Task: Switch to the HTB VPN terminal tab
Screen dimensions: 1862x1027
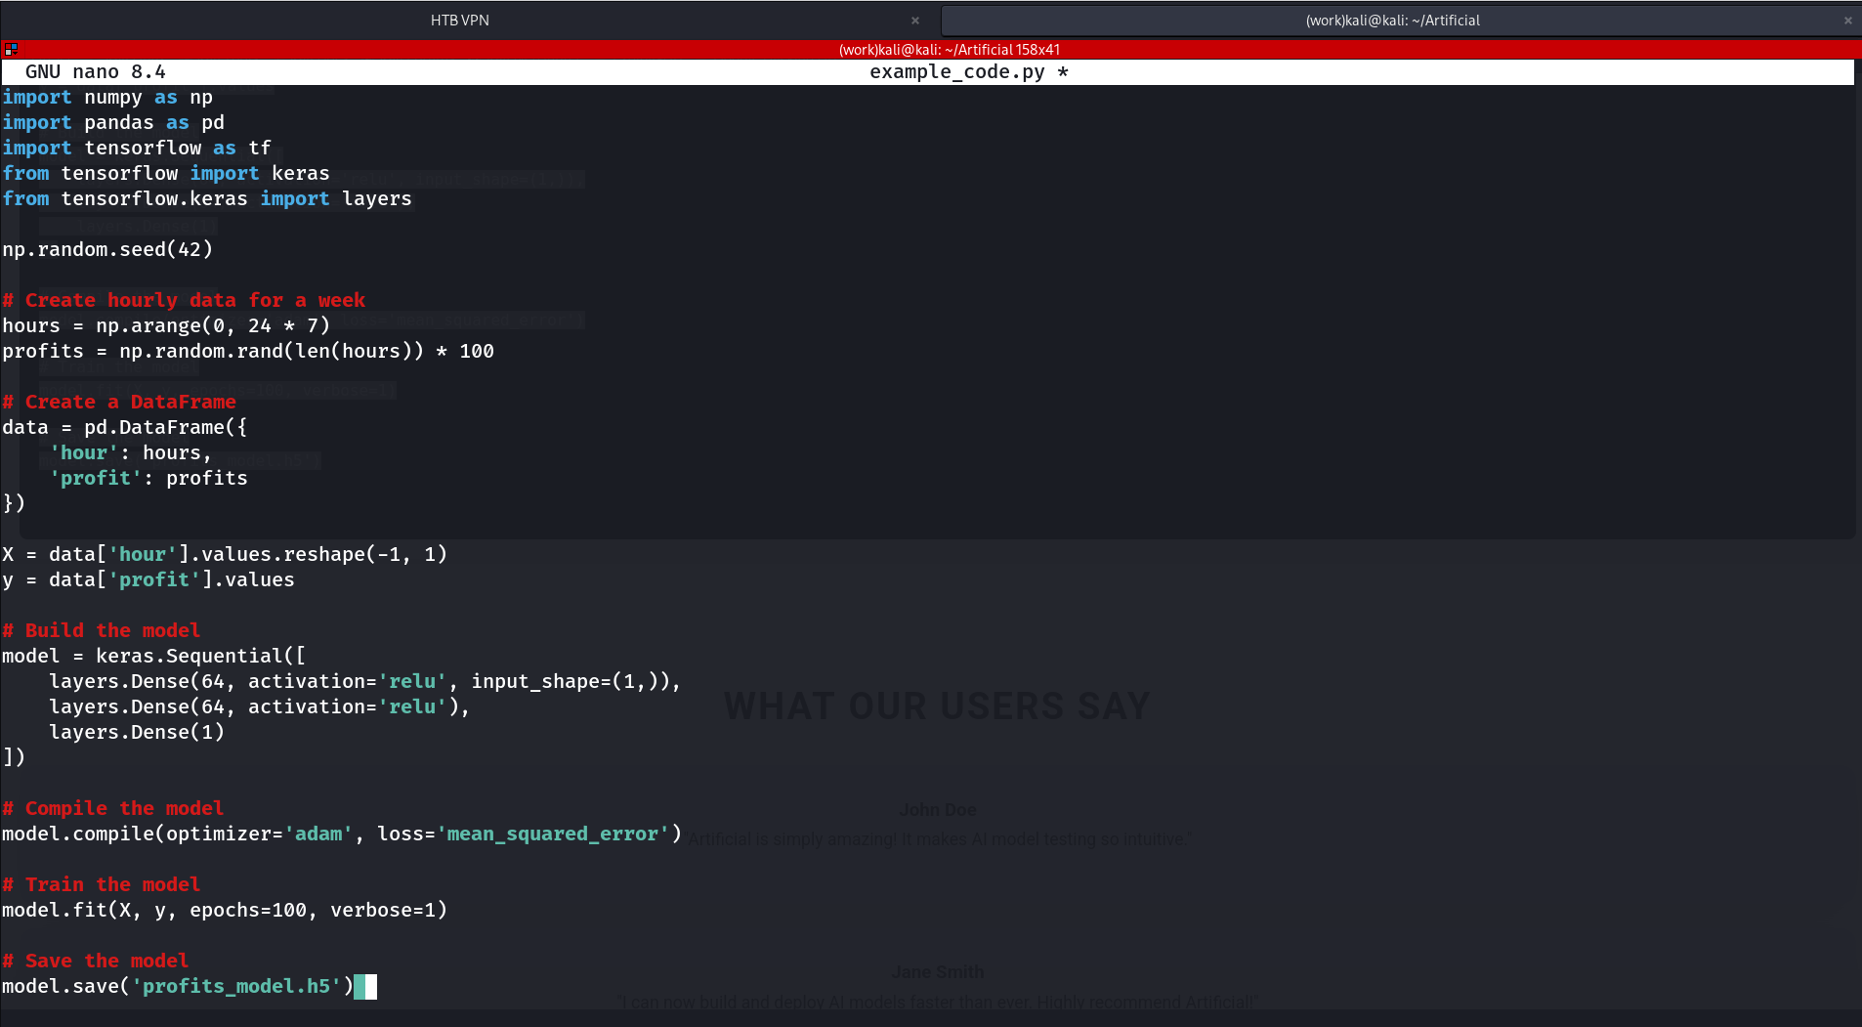Action: [460, 20]
